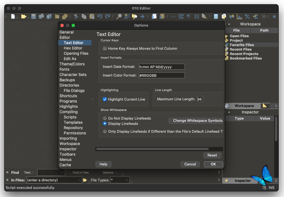Uncheck Highlight Current Line checkbox

105,99
